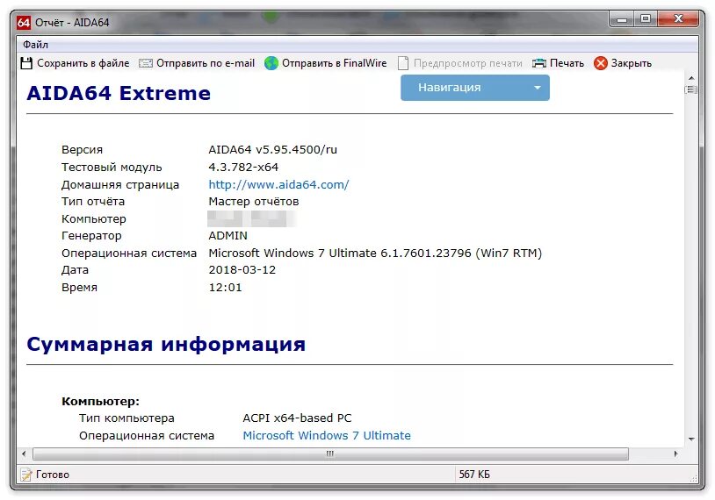The image size is (715, 500).
Task: Select OS value with Win7 RTM
Action: pyautogui.click(x=375, y=253)
